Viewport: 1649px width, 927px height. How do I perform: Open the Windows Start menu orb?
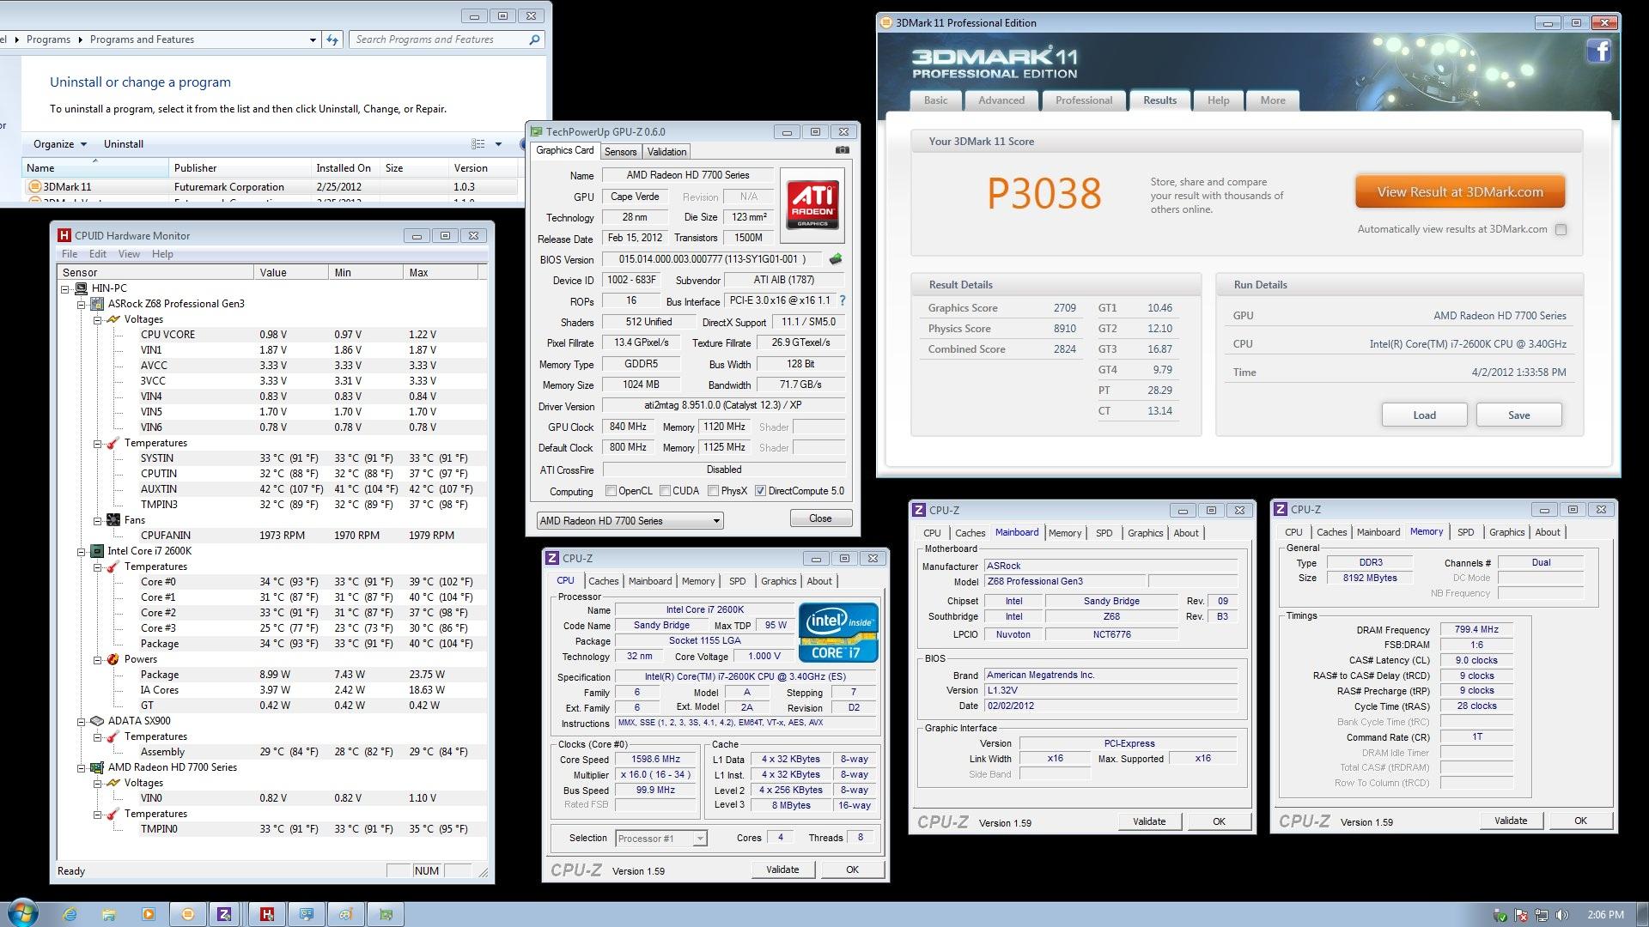(23, 912)
